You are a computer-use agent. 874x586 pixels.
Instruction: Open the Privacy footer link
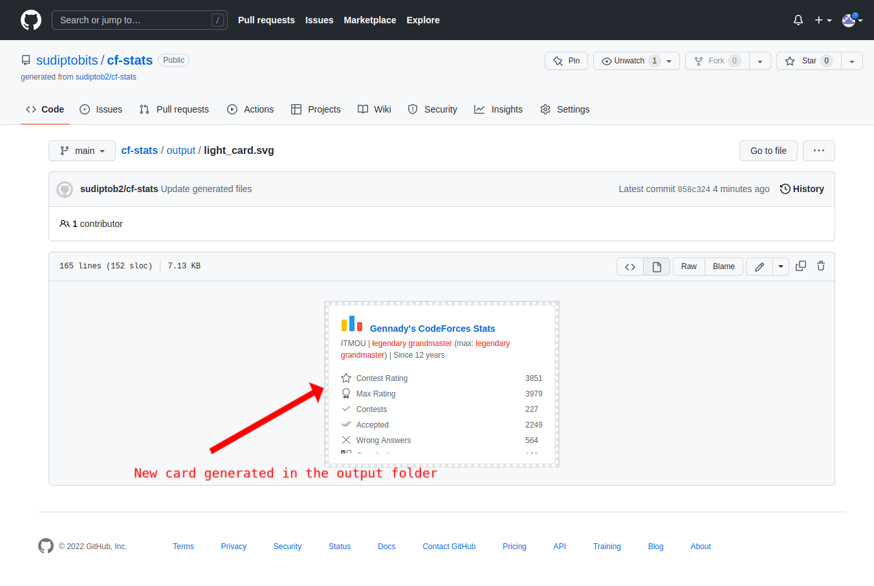(234, 547)
